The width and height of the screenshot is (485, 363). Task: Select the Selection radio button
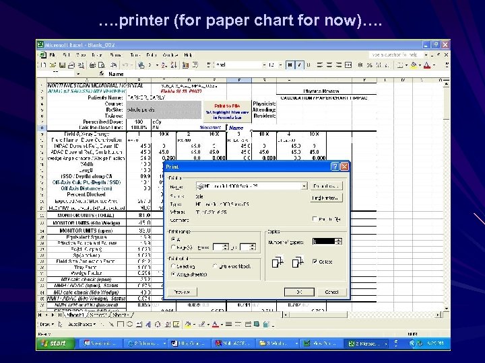[x=173, y=266]
